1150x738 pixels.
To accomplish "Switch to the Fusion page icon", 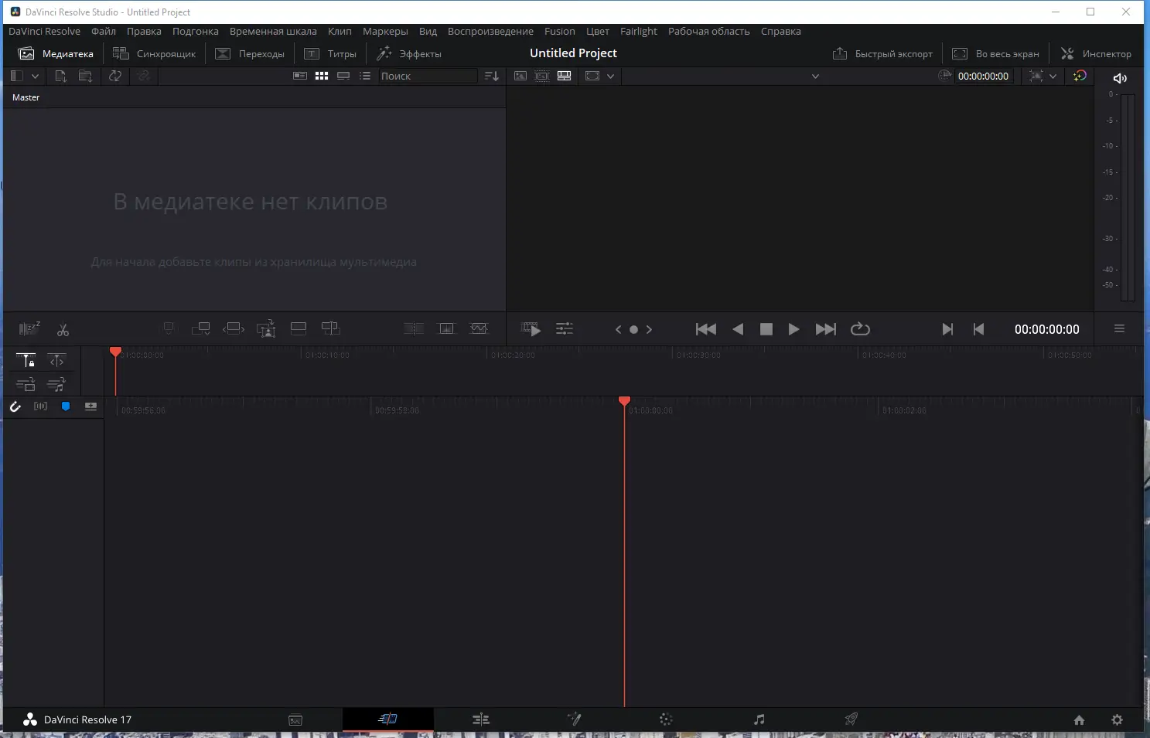I will (x=575, y=719).
